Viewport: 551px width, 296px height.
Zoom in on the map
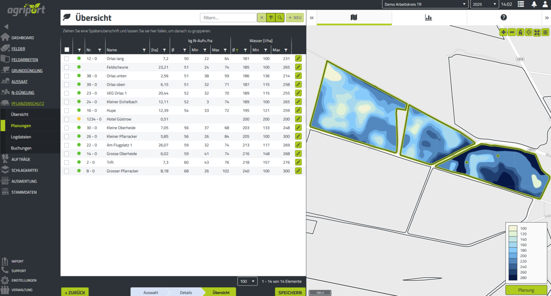[x=504, y=32]
